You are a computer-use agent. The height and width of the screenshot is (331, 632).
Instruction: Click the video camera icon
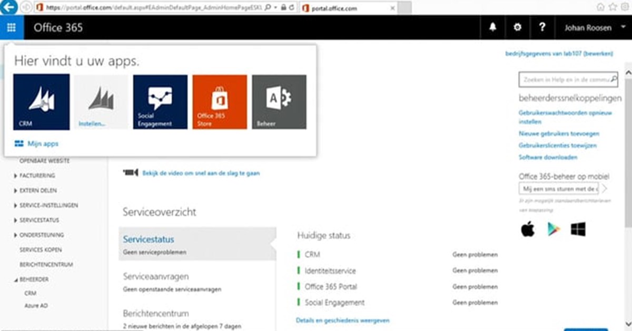coord(130,172)
